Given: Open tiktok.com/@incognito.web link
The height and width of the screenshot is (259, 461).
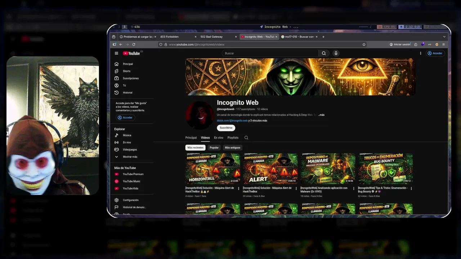Looking at the screenshot, I should 232,121.
